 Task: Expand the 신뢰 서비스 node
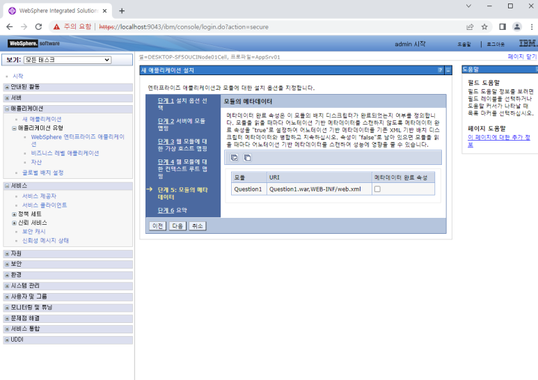(x=14, y=223)
